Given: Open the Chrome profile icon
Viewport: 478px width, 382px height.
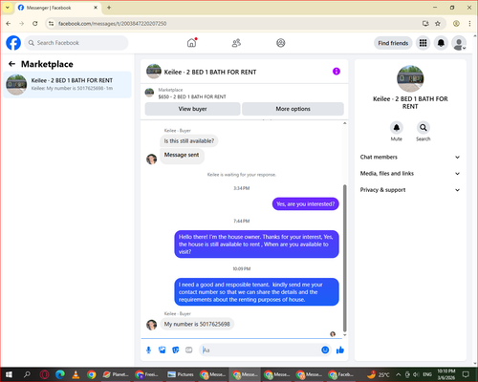Looking at the screenshot, I should [x=456, y=23].
